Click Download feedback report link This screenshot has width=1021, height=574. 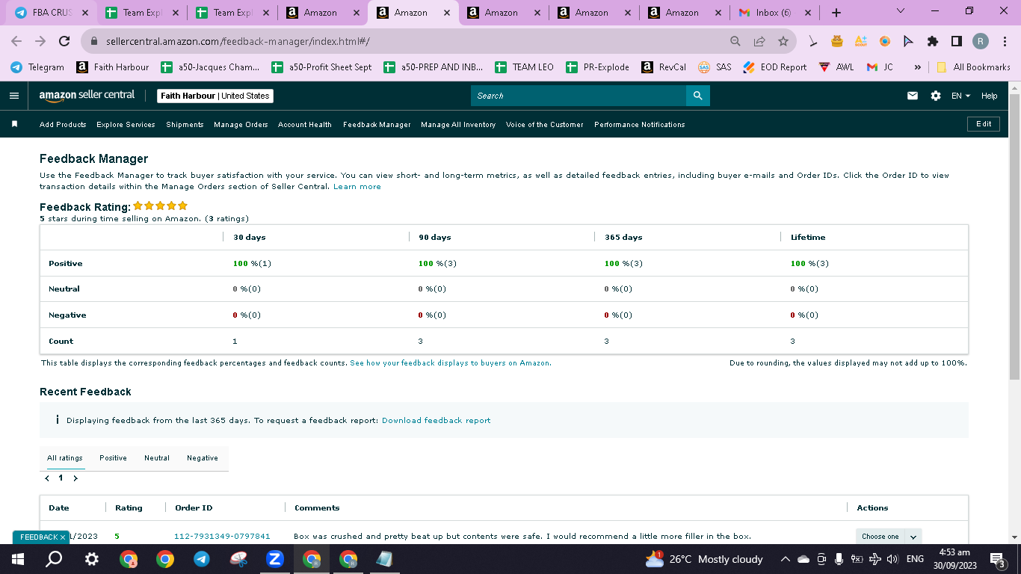(x=437, y=421)
